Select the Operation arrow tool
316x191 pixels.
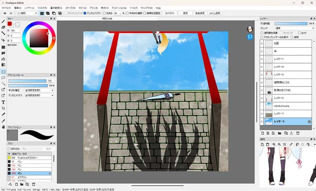click(x=3, y=108)
